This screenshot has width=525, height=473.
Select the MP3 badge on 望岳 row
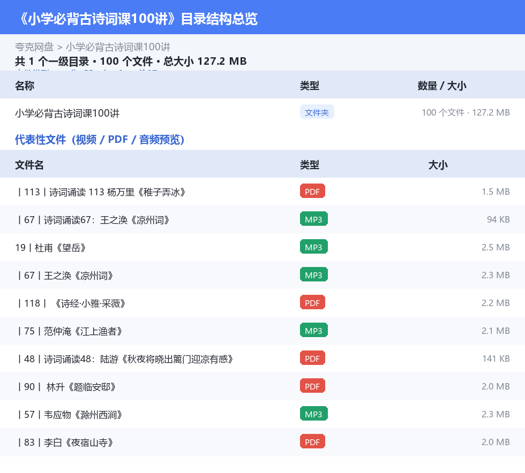point(314,247)
